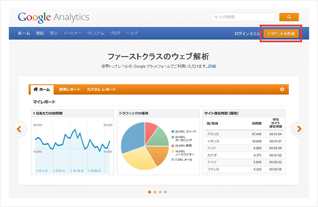Select the third carousel dot
The height and width of the screenshot is (207, 318).
pos(160,192)
